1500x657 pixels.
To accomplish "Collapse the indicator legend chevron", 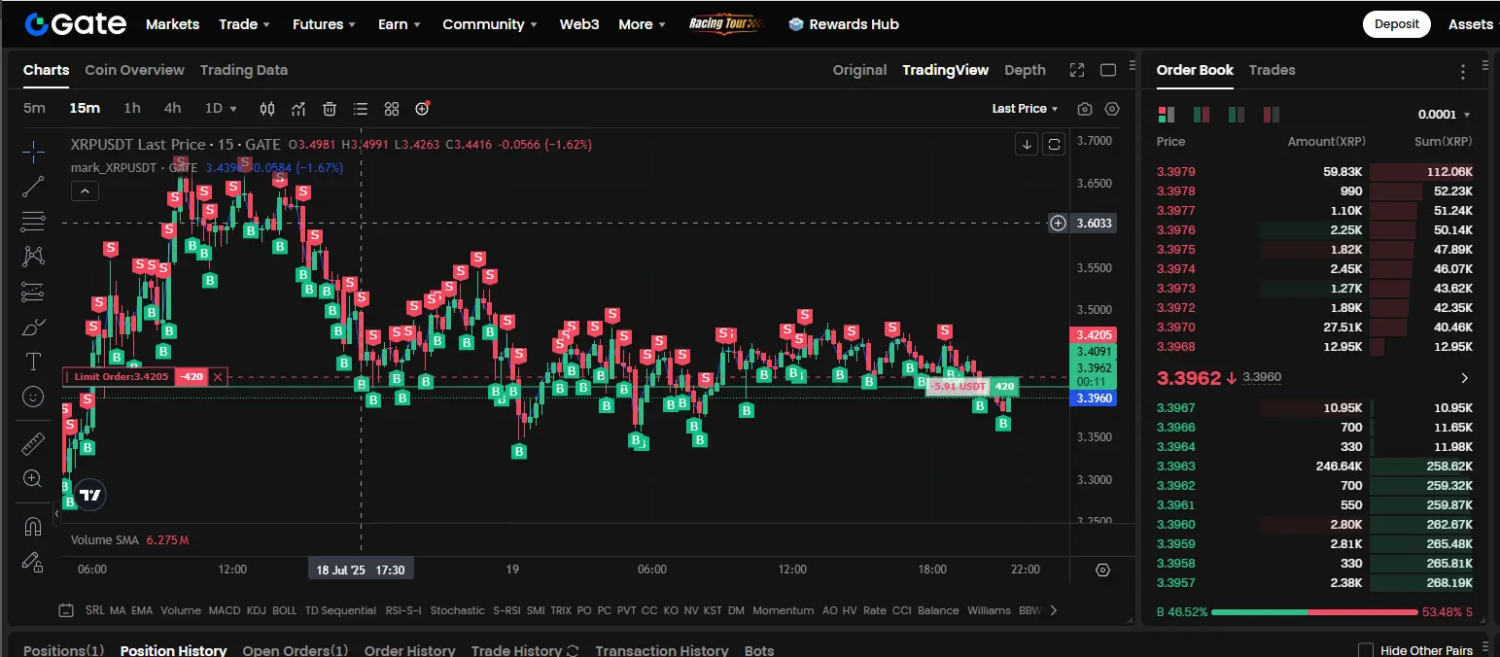I will (85, 191).
